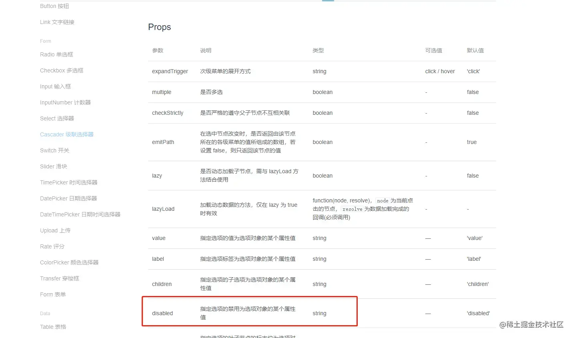The width and height of the screenshot is (573, 338).
Task: Click the 'children' default value cell
Action: coord(478,284)
